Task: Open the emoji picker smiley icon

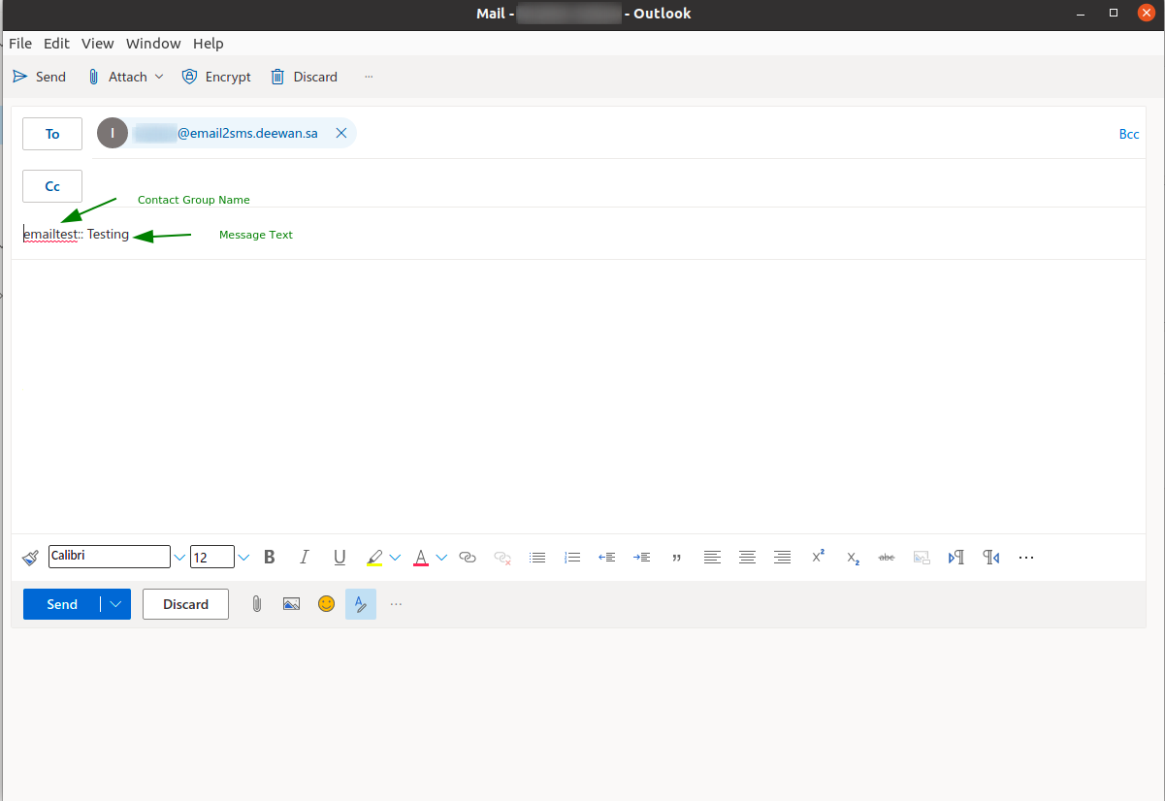Action: pyautogui.click(x=326, y=604)
